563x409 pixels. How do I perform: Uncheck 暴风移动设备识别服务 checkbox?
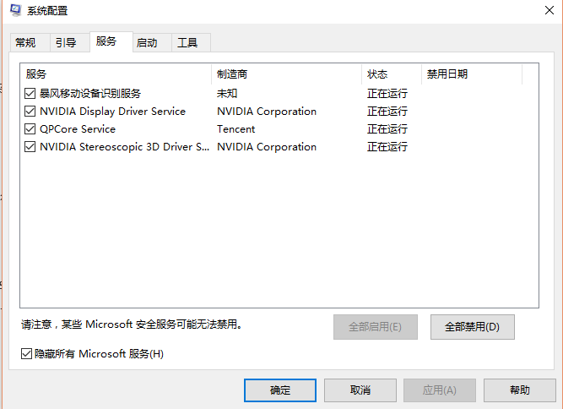(x=30, y=94)
